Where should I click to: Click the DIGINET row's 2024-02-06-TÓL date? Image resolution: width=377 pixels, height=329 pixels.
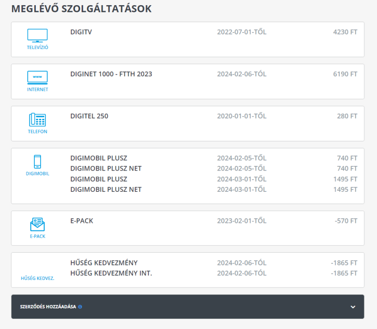242,74
